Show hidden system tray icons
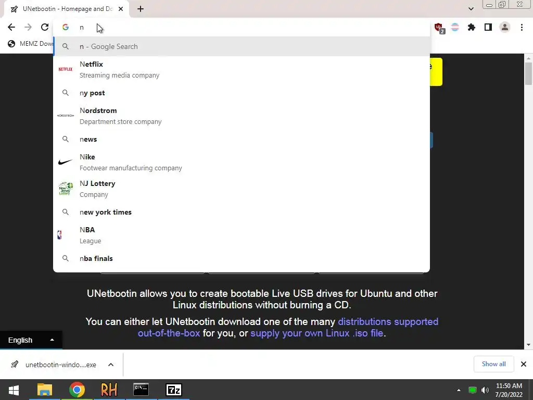The image size is (533, 400). coord(459,390)
